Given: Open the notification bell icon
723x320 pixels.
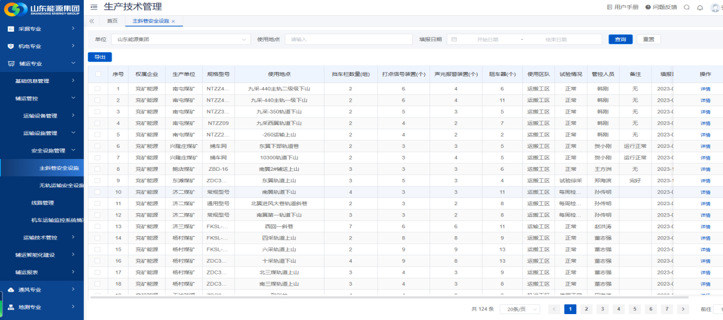Looking at the screenshot, I should [700, 7].
